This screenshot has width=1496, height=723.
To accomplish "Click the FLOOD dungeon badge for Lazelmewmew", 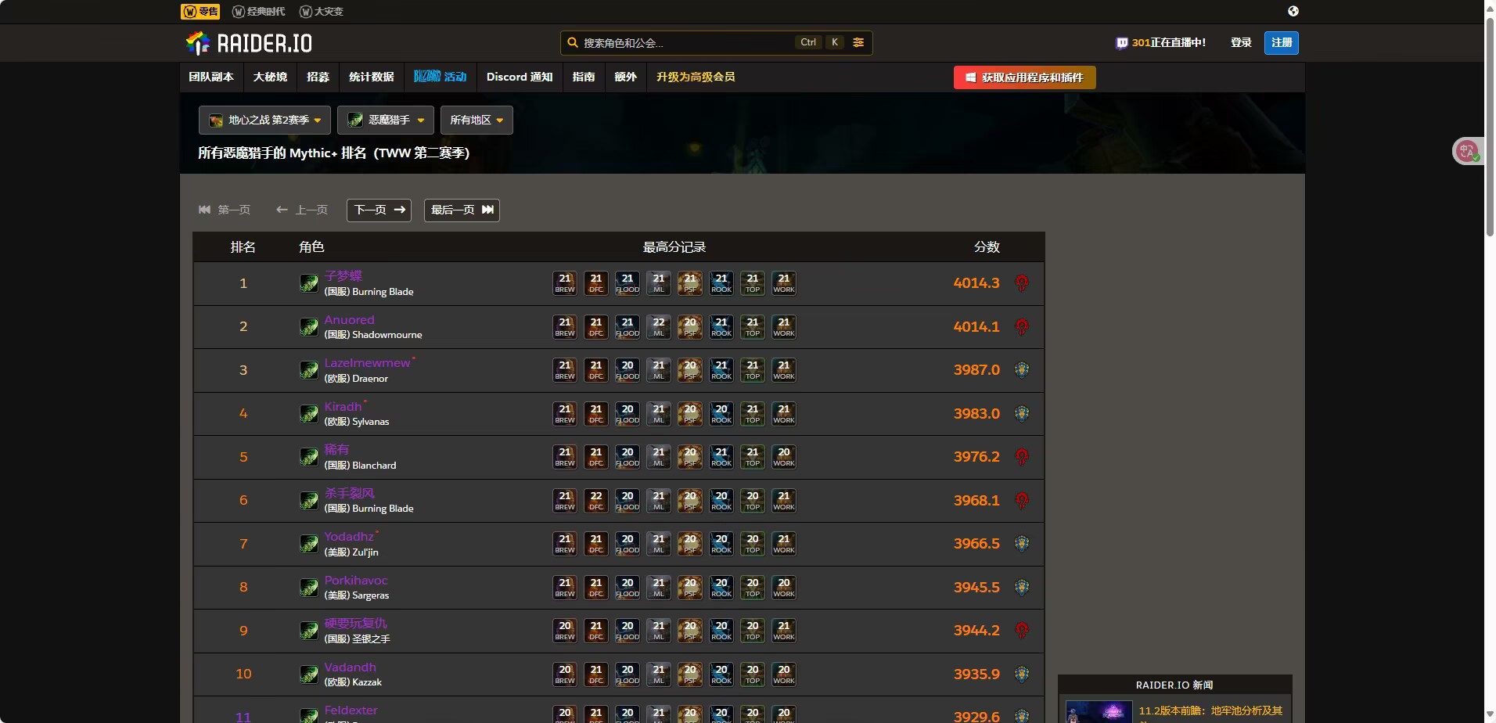I will (628, 370).
